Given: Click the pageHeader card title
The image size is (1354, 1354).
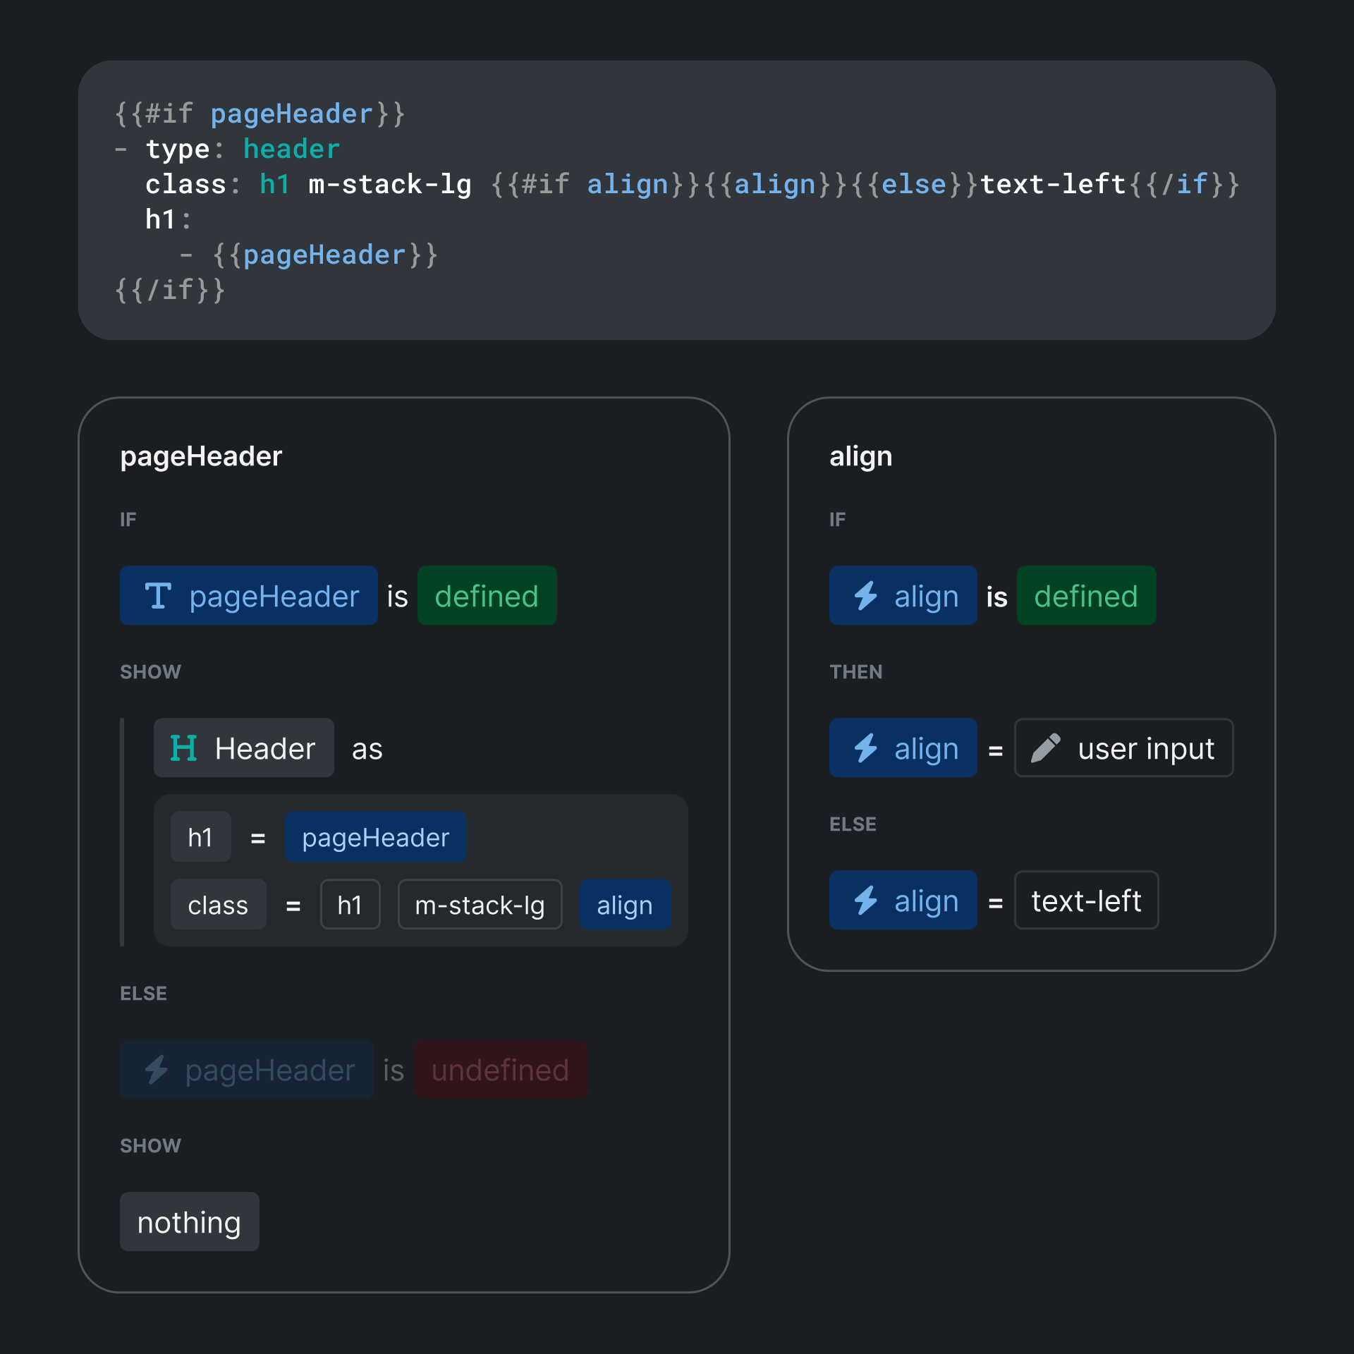Looking at the screenshot, I should 200,456.
